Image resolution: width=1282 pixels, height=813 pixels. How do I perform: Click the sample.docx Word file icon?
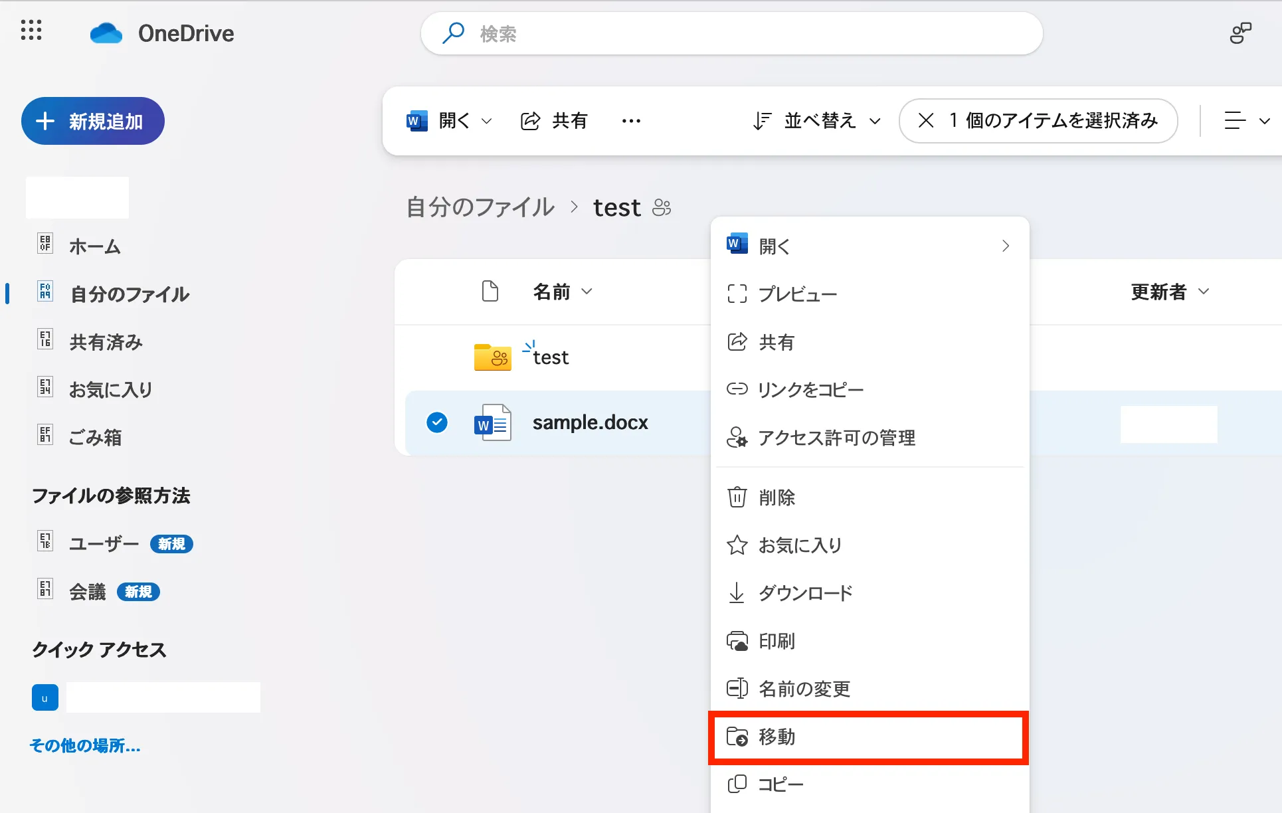(492, 422)
